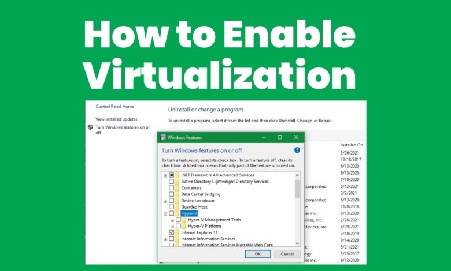
Task: Open Control Panel Home link
Action: [x=114, y=107]
